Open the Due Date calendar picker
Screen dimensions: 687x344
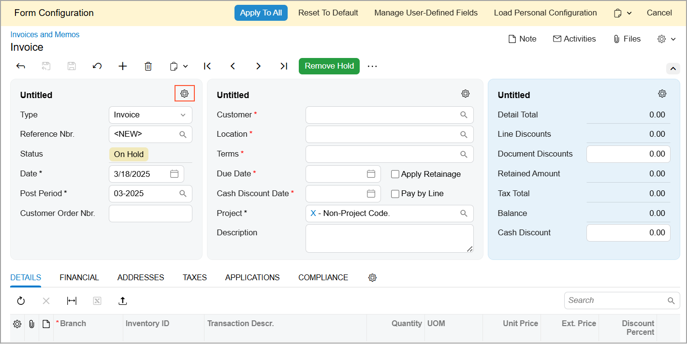(371, 174)
